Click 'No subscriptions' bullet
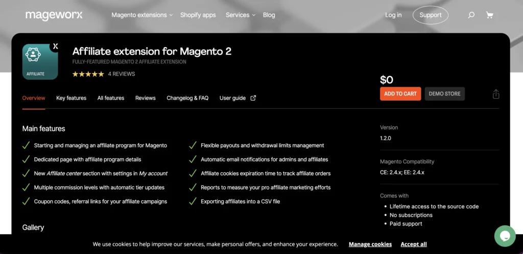Image resolution: width=523 pixels, height=254 pixels. 411,215
